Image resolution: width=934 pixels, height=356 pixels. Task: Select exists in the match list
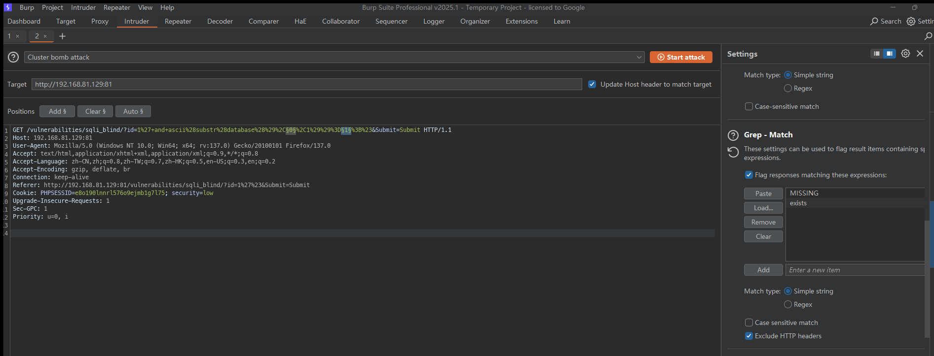[855, 203]
